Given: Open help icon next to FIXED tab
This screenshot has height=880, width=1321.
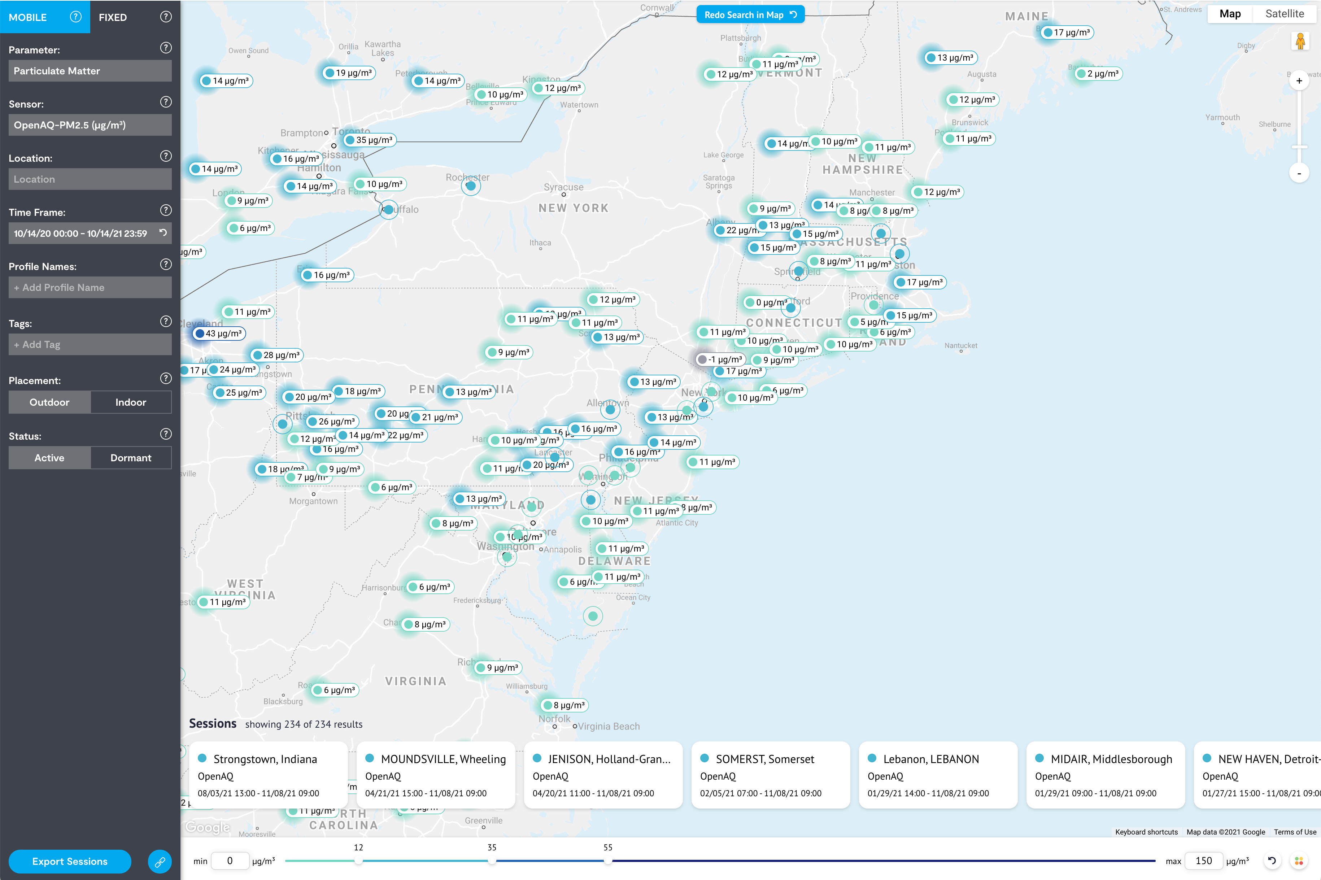Looking at the screenshot, I should point(166,17).
